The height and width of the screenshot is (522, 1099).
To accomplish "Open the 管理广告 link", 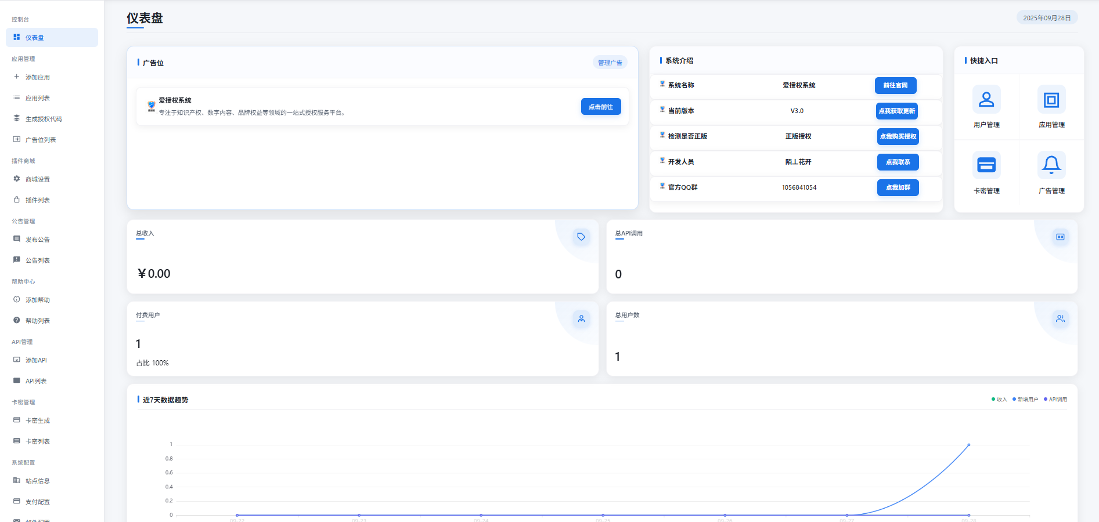I will point(610,62).
